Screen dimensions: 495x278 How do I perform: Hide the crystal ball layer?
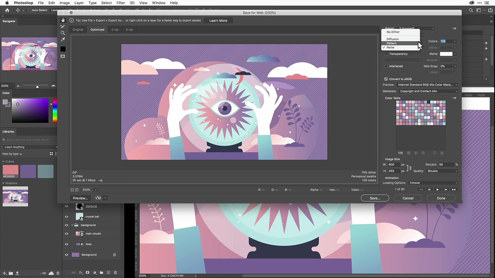67,217
